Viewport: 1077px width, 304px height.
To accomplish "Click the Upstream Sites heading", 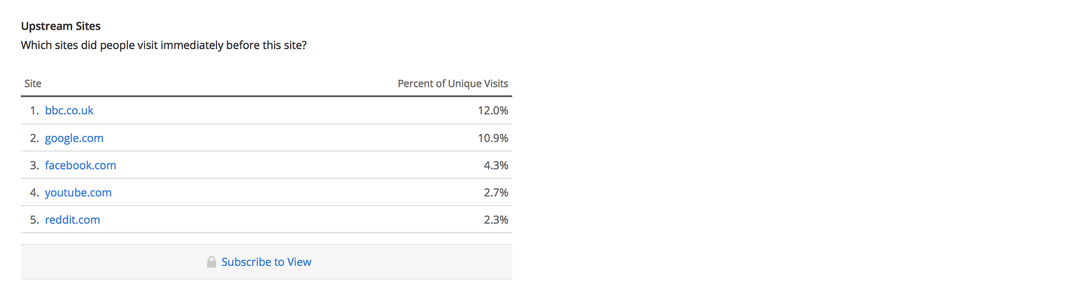I will tap(61, 26).
